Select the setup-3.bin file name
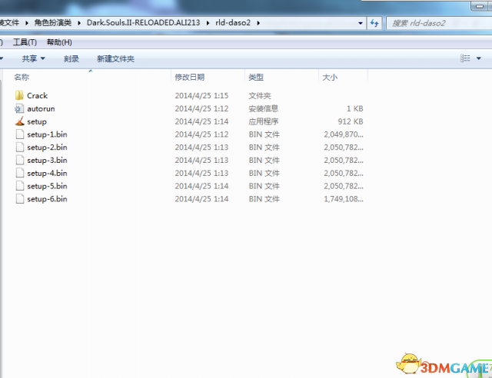 tap(47, 160)
